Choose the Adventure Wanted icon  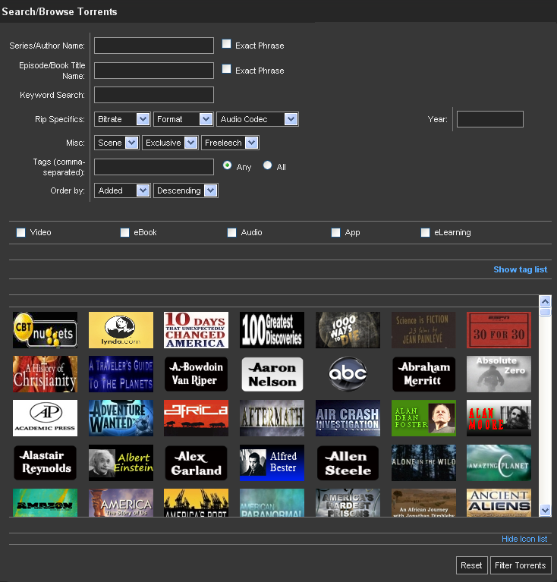tap(121, 418)
